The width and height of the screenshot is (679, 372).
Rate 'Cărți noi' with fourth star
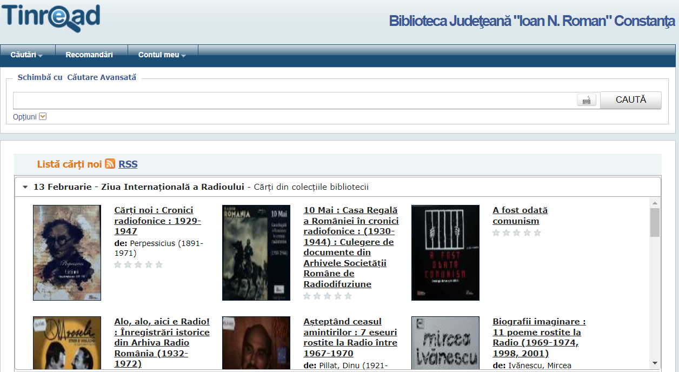[x=148, y=265]
